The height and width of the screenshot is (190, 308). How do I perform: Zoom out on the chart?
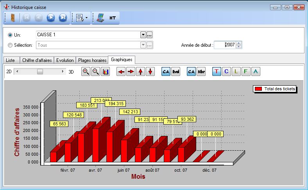95,72
